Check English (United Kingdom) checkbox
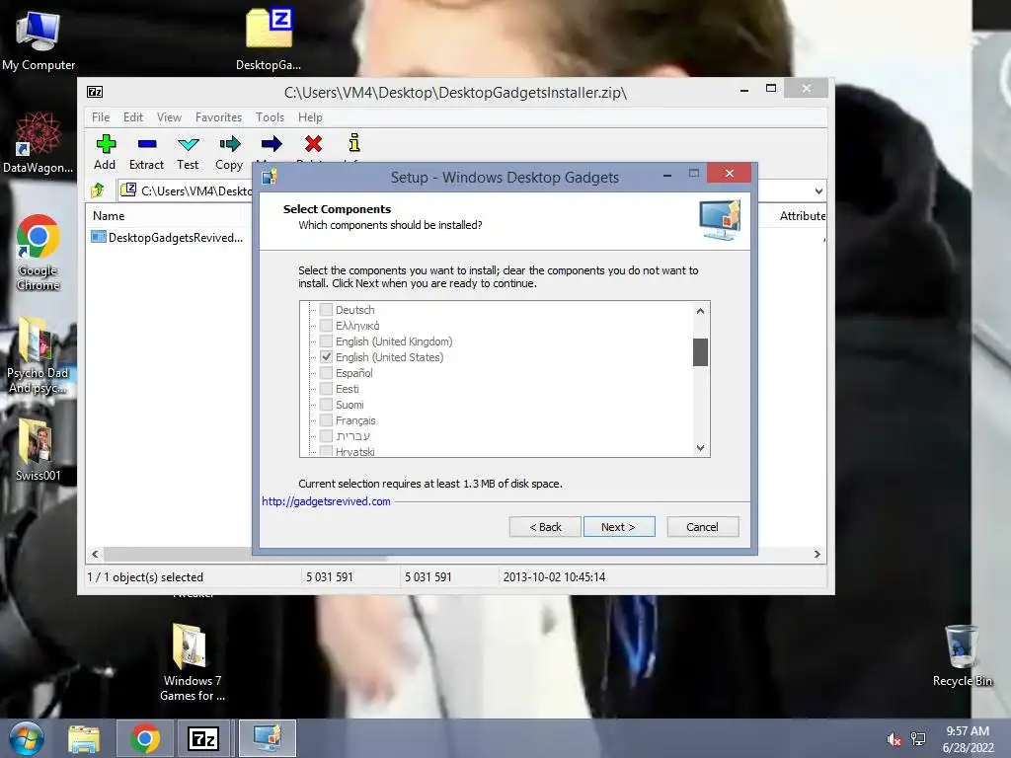The image size is (1011, 758). point(326,341)
